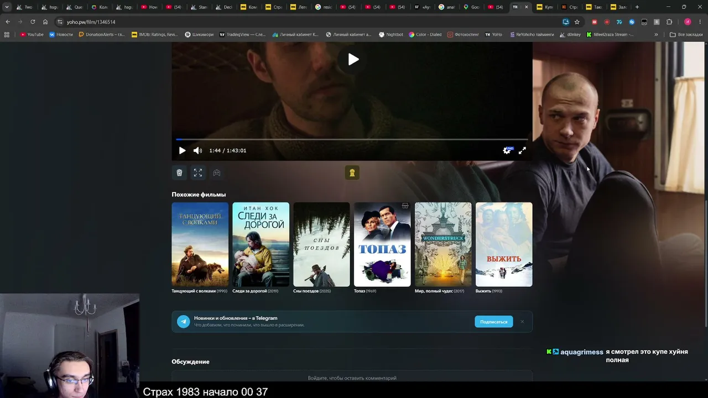708x398 pixels.
Task: Open a new browser tab
Action: [x=637, y=7]
